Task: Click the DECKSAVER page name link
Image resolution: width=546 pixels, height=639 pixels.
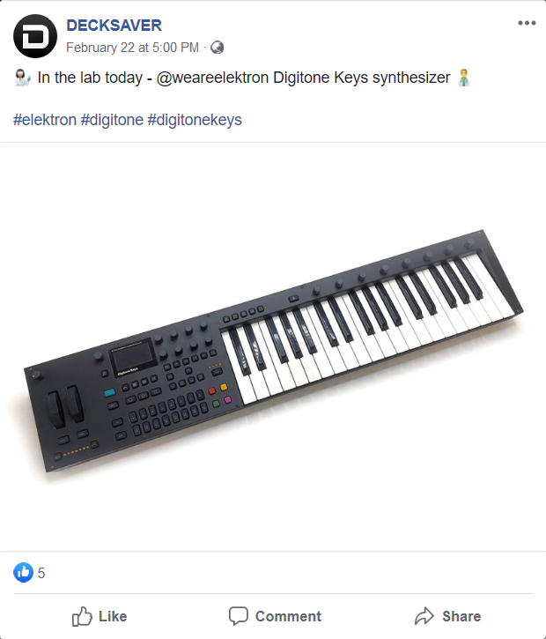Action: coord(114,26)
